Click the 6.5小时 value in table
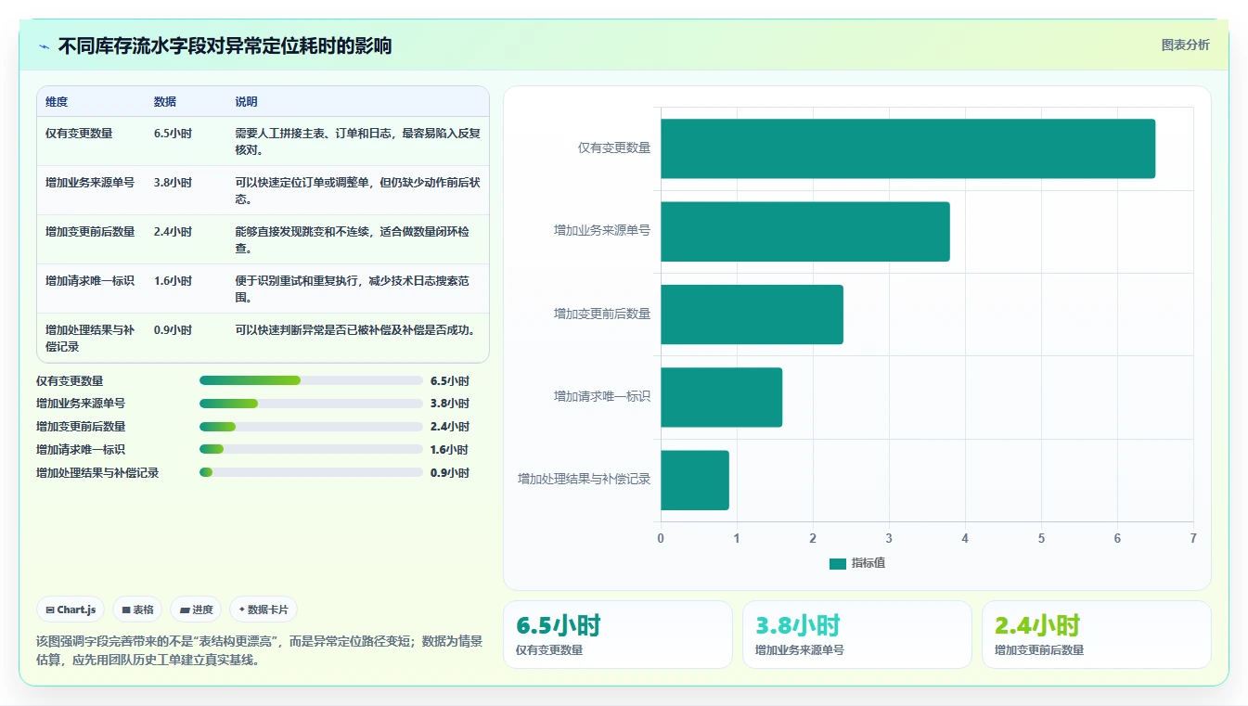 click(173, 134)
